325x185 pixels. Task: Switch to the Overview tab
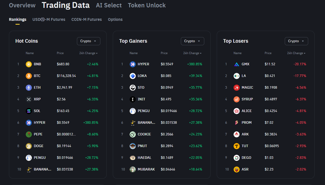22,5
